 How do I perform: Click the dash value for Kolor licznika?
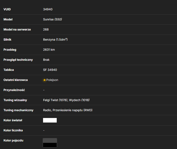pyautogui.click(x=44, y=130)
